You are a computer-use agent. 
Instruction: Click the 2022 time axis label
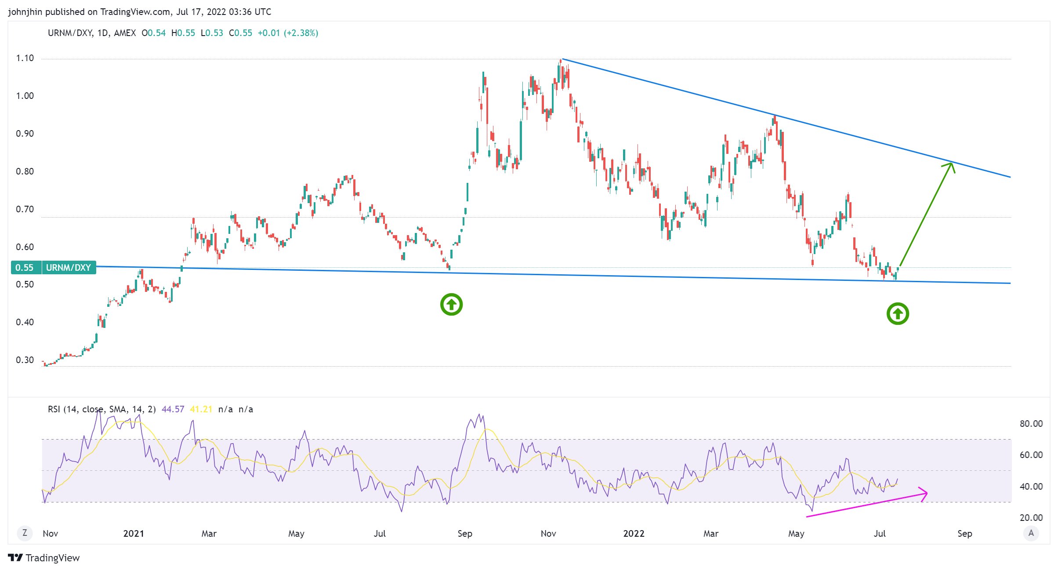pos(634,534)
